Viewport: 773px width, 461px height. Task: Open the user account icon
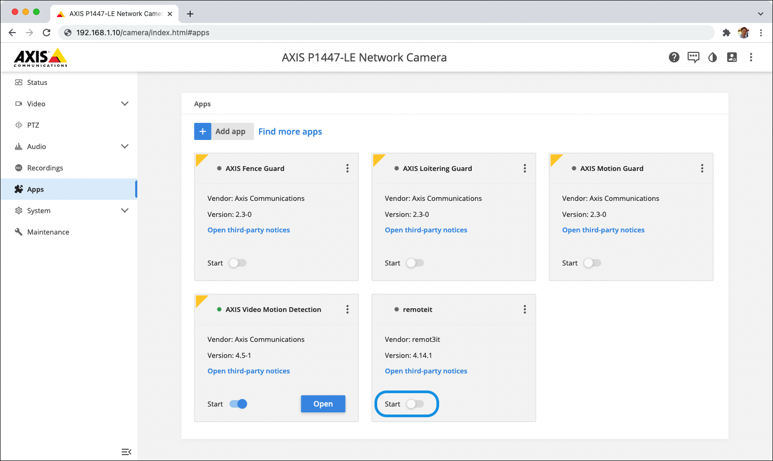732,57
